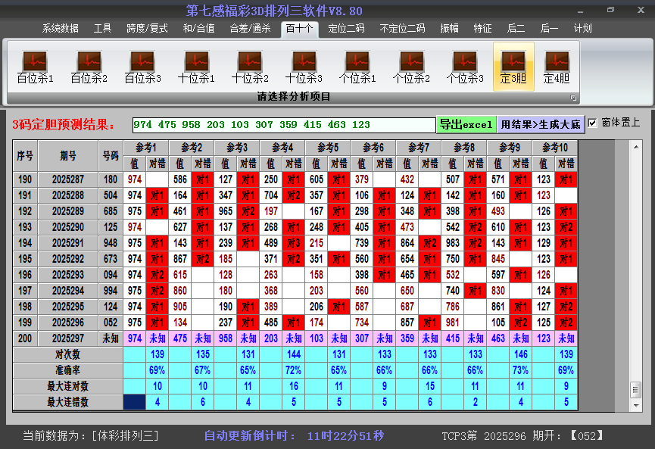The height and width of the screenshot is (449, 655).
Task: Open the 定位二码 tab
Action: point(346,29)
